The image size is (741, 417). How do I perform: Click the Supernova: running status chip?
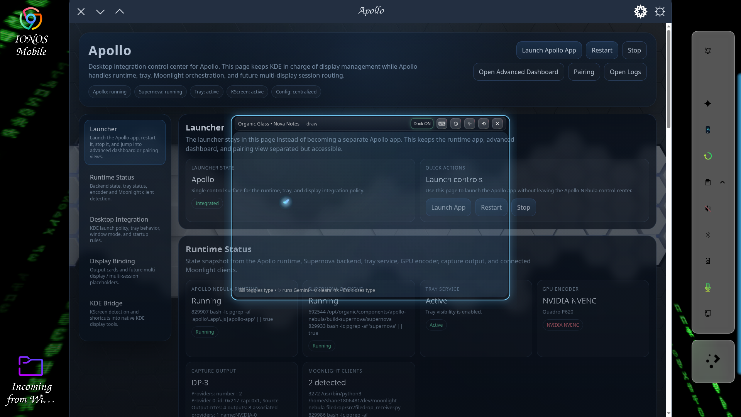click(160, 92)
